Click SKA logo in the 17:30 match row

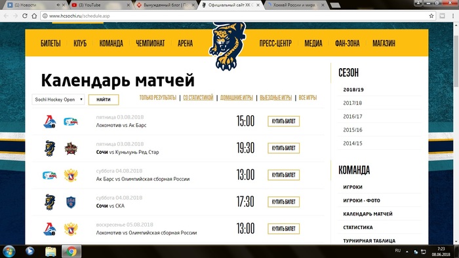click(71, 202)
